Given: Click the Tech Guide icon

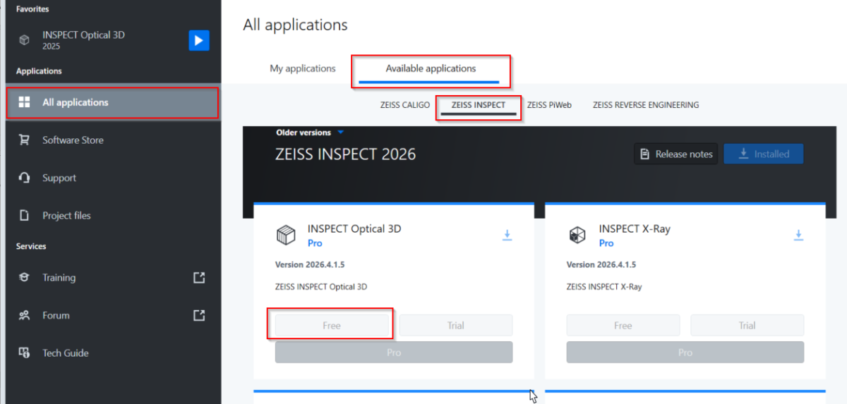Looking at the screenshot, I should (25, 353).
